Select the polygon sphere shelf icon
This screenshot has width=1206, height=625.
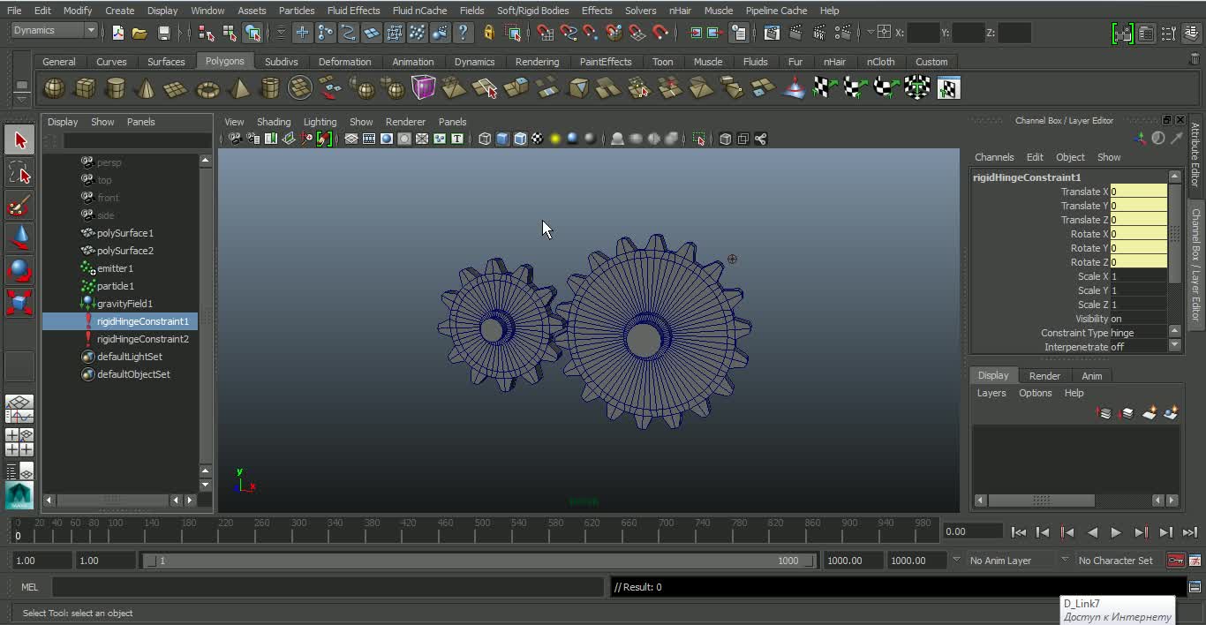(55, 88)
